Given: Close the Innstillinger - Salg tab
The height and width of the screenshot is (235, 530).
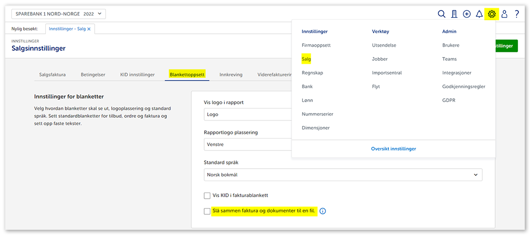Looking at the screenshot, I should coord(89,29).
